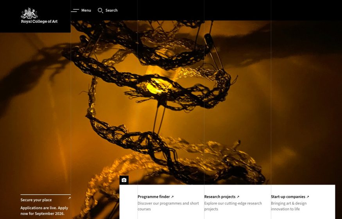Visit the Start-up companies link
This screenshot has height=219, width=342.
288,197
